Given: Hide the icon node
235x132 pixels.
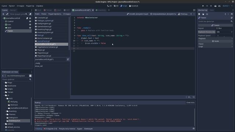Looking at the screenshot, I should (x=30, y=25).
